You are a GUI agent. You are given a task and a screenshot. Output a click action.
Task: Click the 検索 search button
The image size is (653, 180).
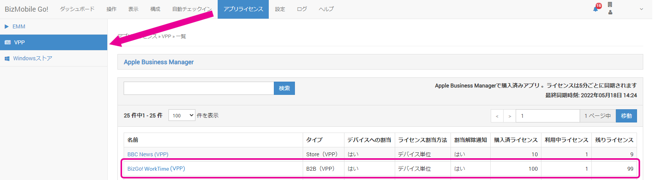click(x=284, y=88)
